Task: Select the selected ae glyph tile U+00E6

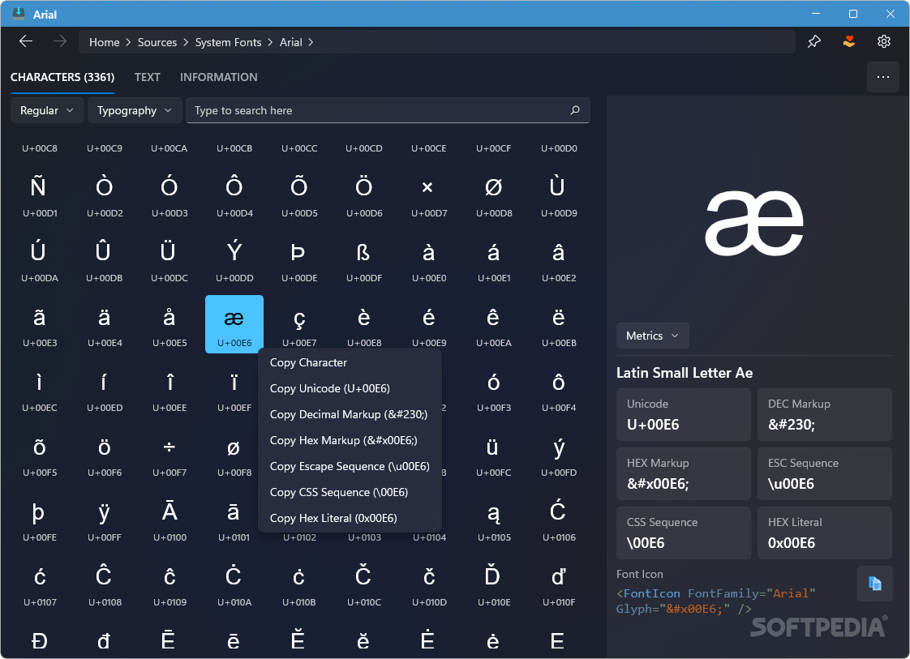Action: click(x=234, y=324)
